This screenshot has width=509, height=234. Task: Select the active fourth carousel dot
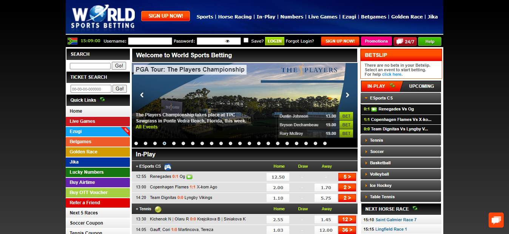[x=164, y=143]
